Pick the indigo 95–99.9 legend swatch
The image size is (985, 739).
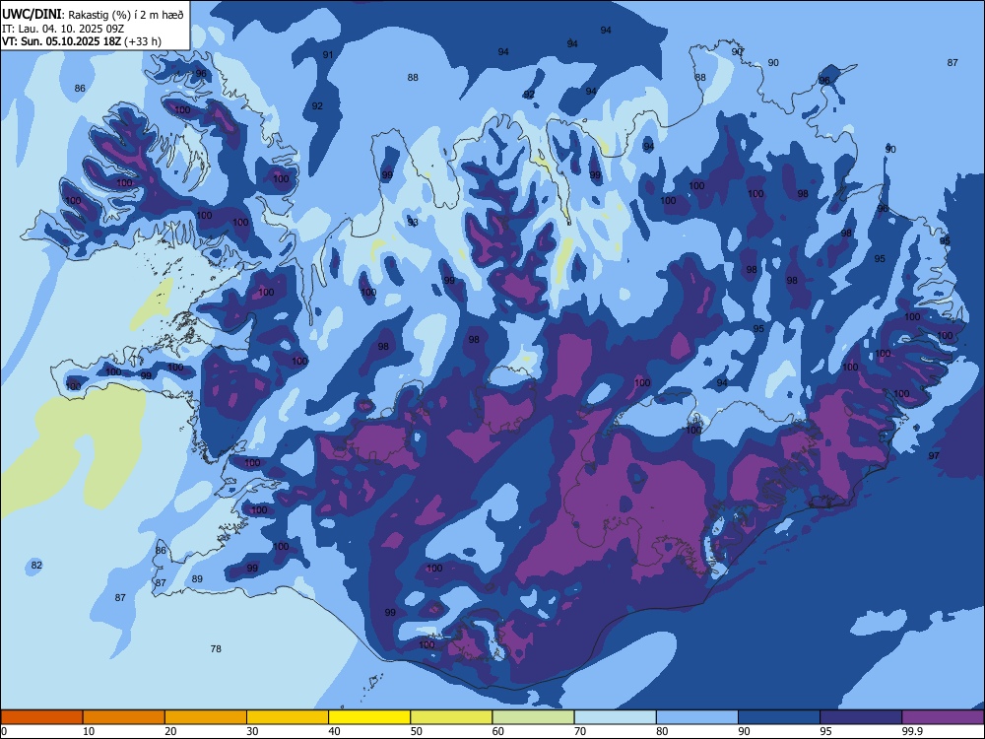(x=861, y=717)
